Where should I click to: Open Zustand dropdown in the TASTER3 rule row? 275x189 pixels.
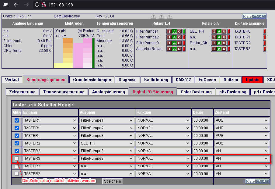[242, 159]
